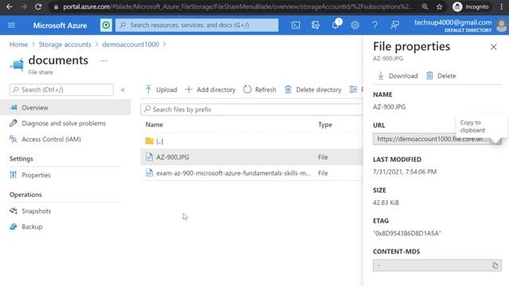
Task: Click the ETAG value text
Action: pyautogui.click(x=406, y=233)
